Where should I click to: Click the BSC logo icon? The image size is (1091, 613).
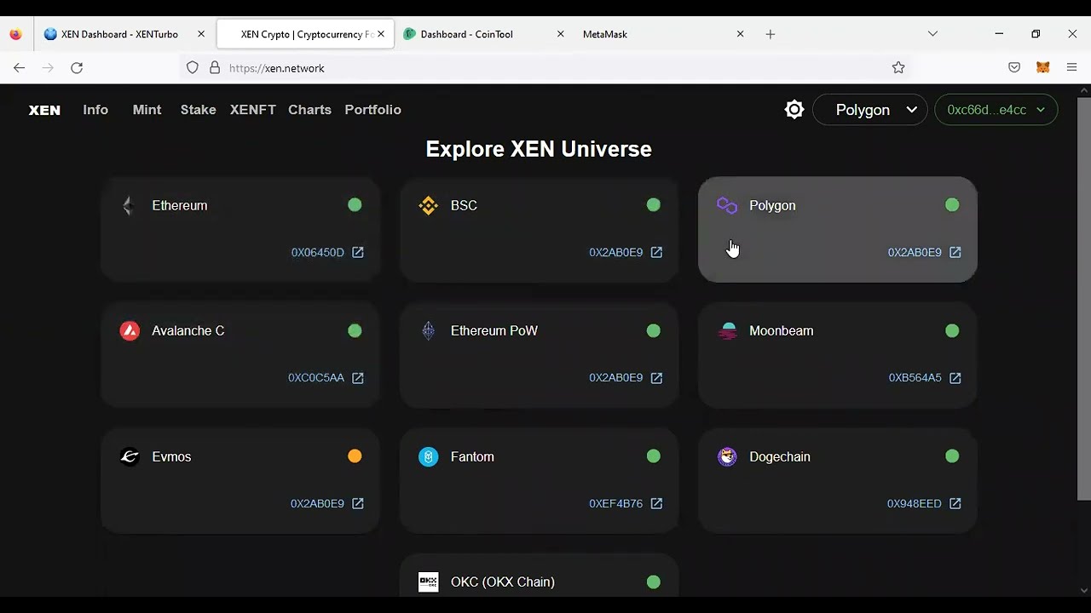[x=428, y=205]
